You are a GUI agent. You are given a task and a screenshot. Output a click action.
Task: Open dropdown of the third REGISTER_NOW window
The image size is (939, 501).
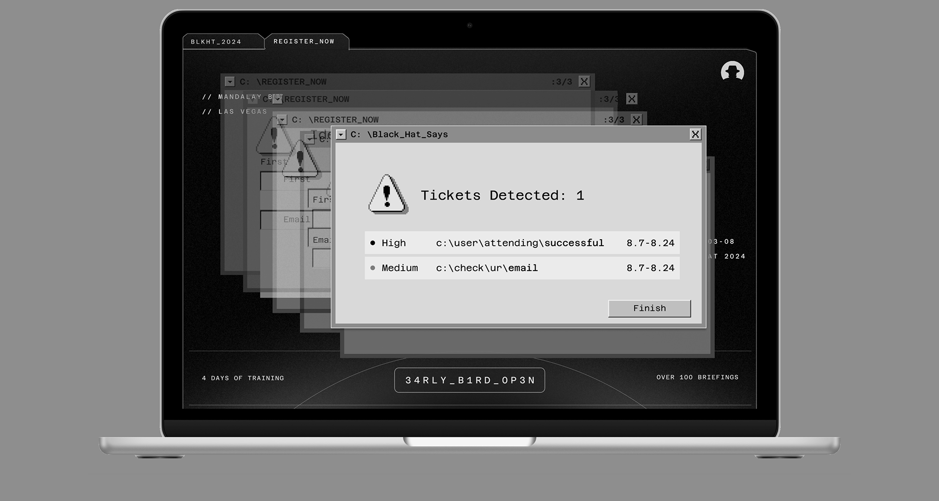point(282,119)
